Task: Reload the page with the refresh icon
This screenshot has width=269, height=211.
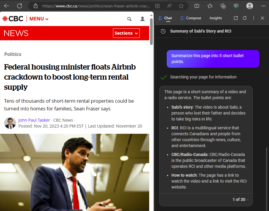Action: pos(20,6)
